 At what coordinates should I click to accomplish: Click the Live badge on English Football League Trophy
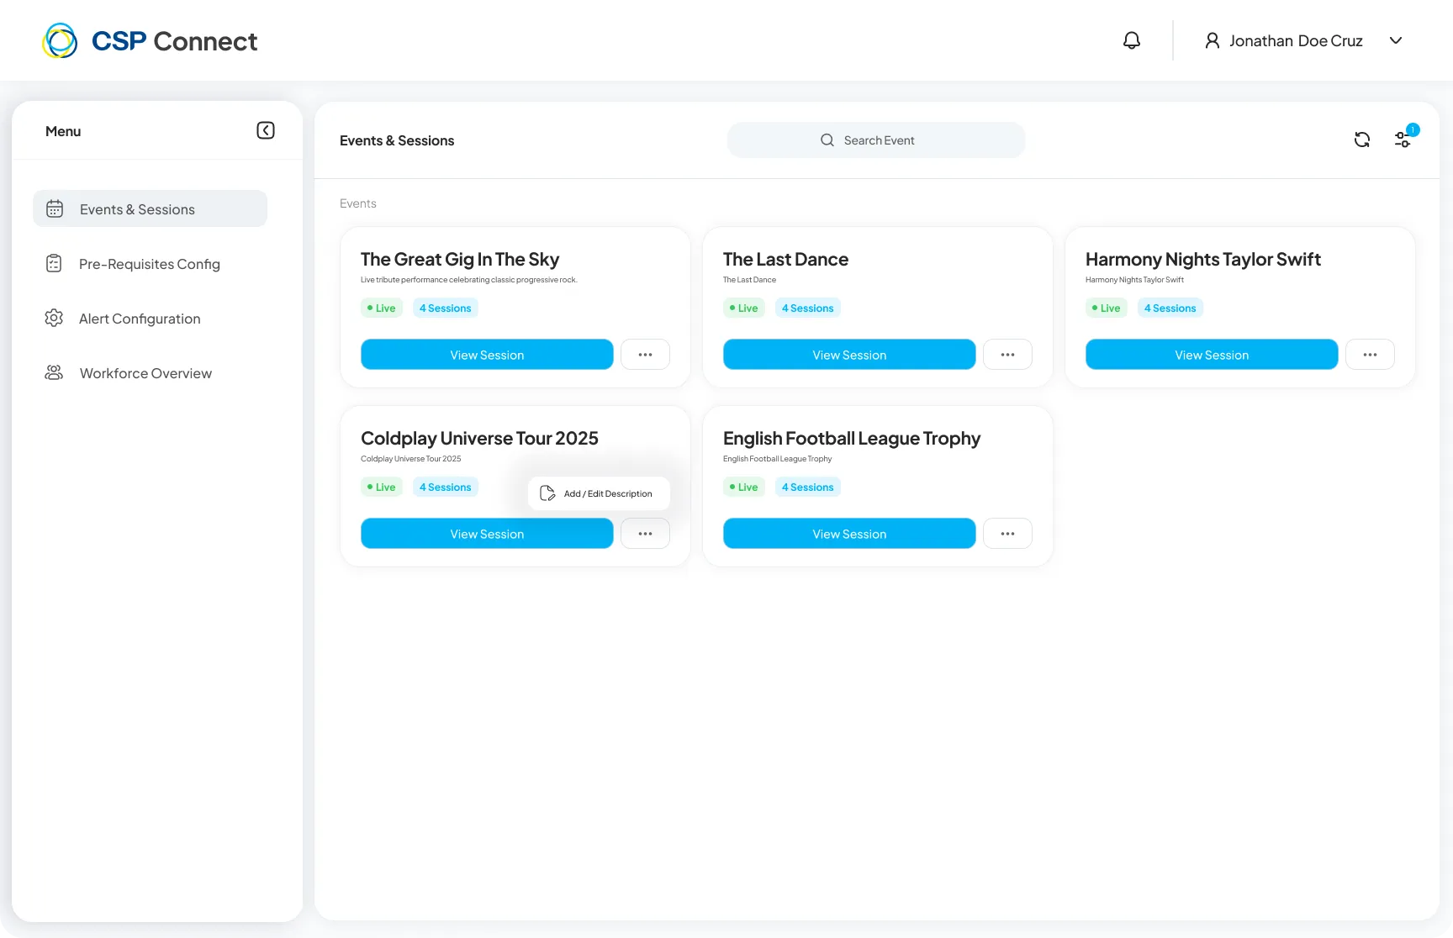pyautogui.click(x=744, y=487)
